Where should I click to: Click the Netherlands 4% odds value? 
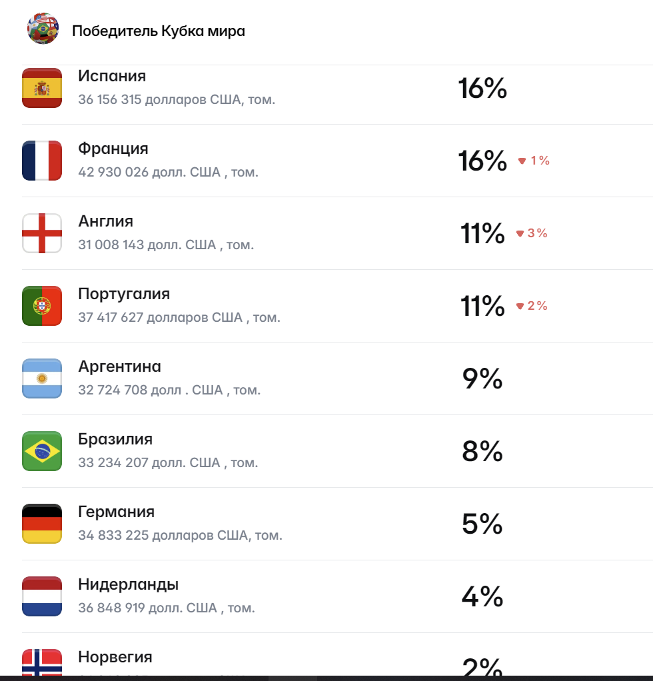point(482,596)
